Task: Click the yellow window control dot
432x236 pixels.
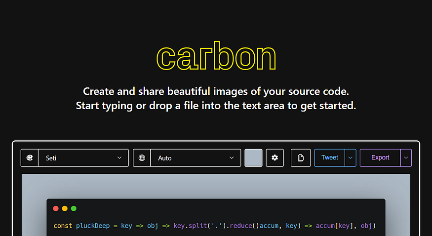Action: pyautogui.click(x=65, y=208)
